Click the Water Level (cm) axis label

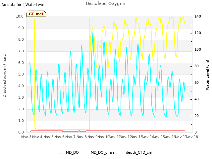pyautogui.click(x=207, y=75)
